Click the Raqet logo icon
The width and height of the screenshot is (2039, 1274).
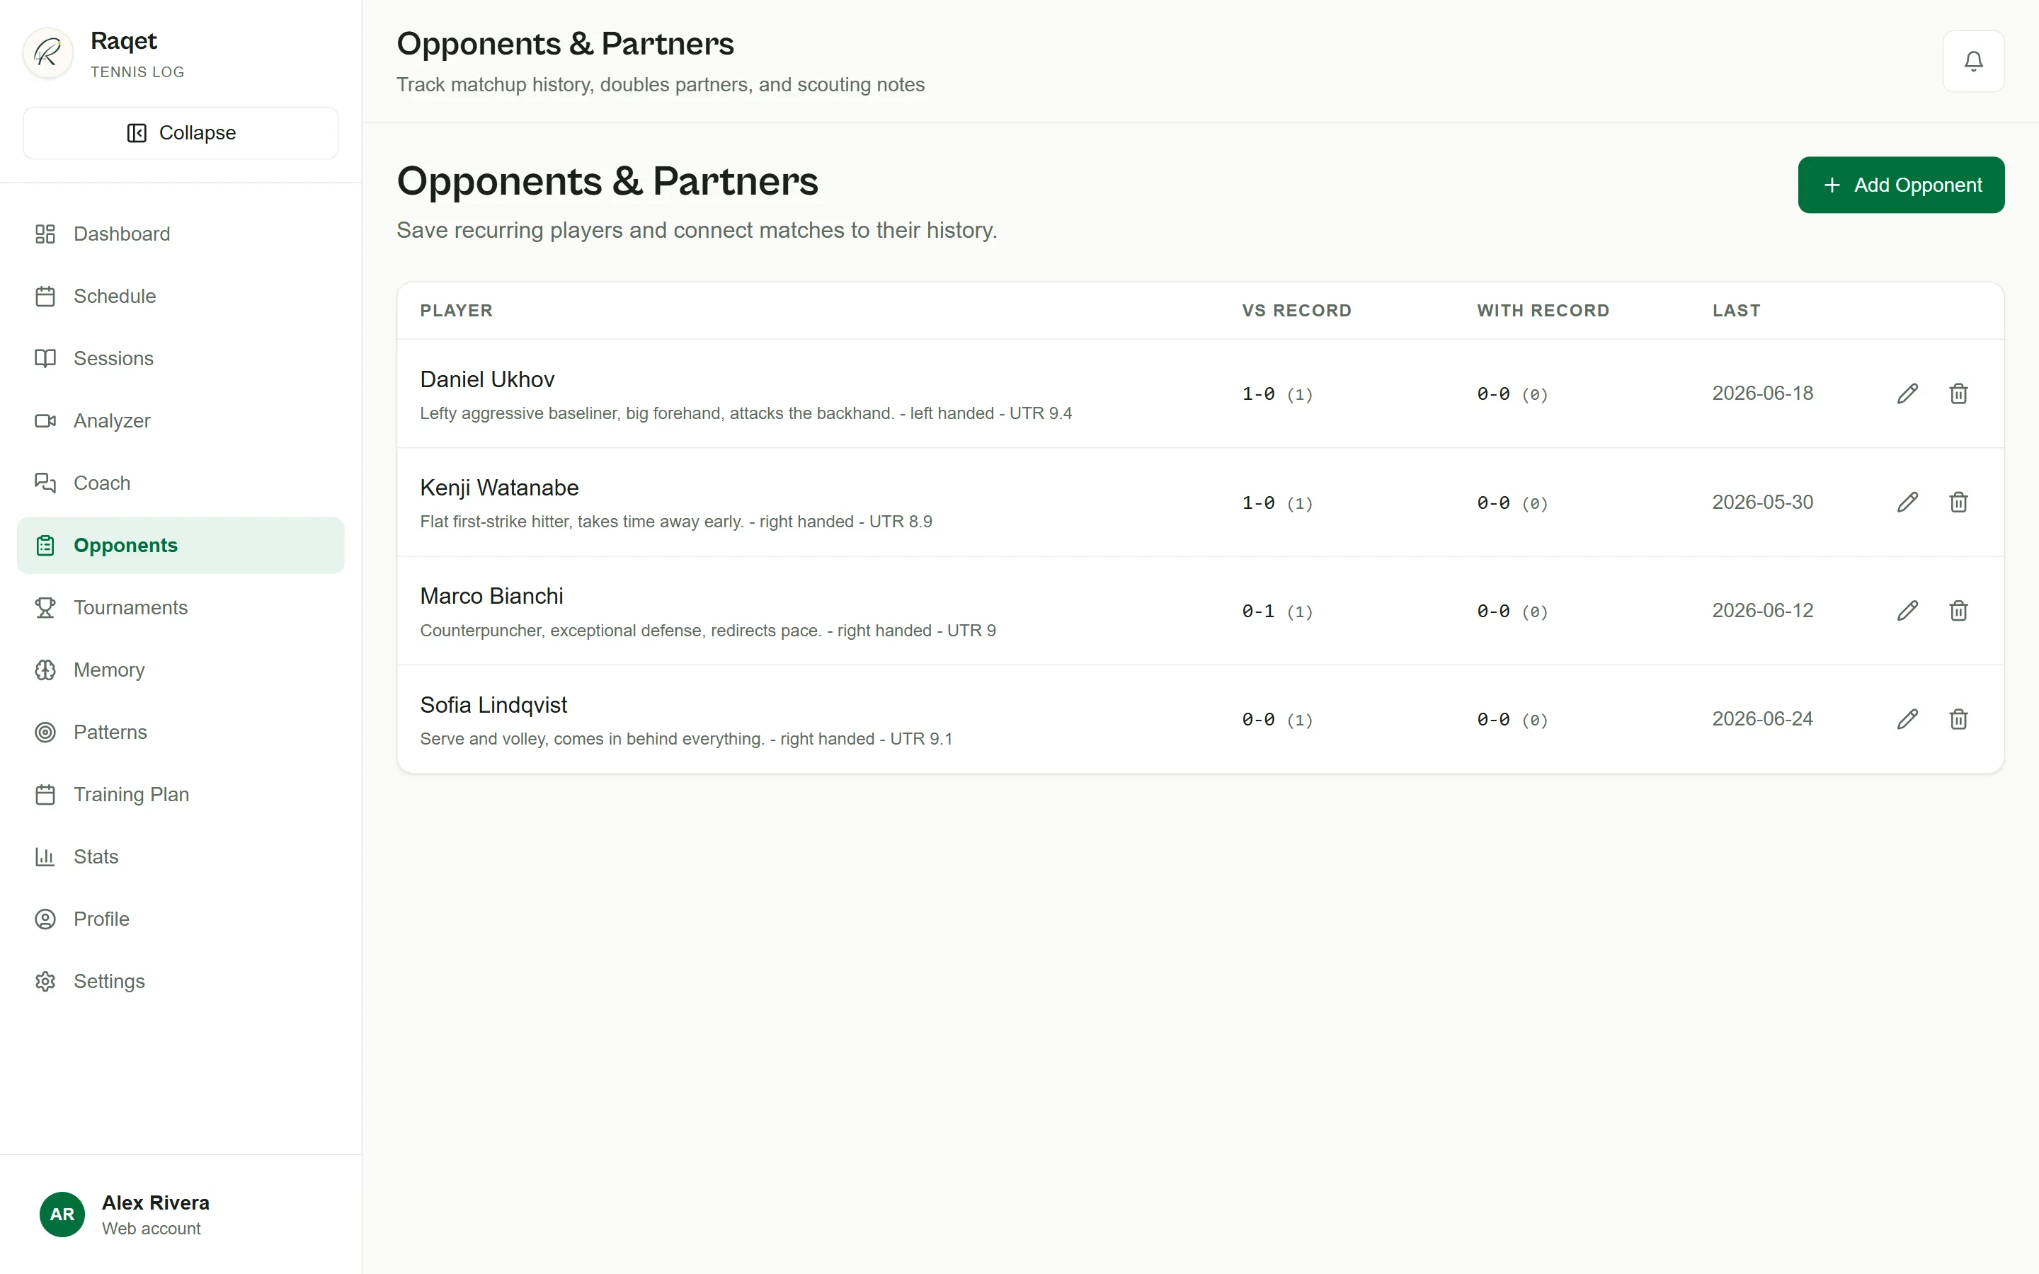(x=48, y=53)
